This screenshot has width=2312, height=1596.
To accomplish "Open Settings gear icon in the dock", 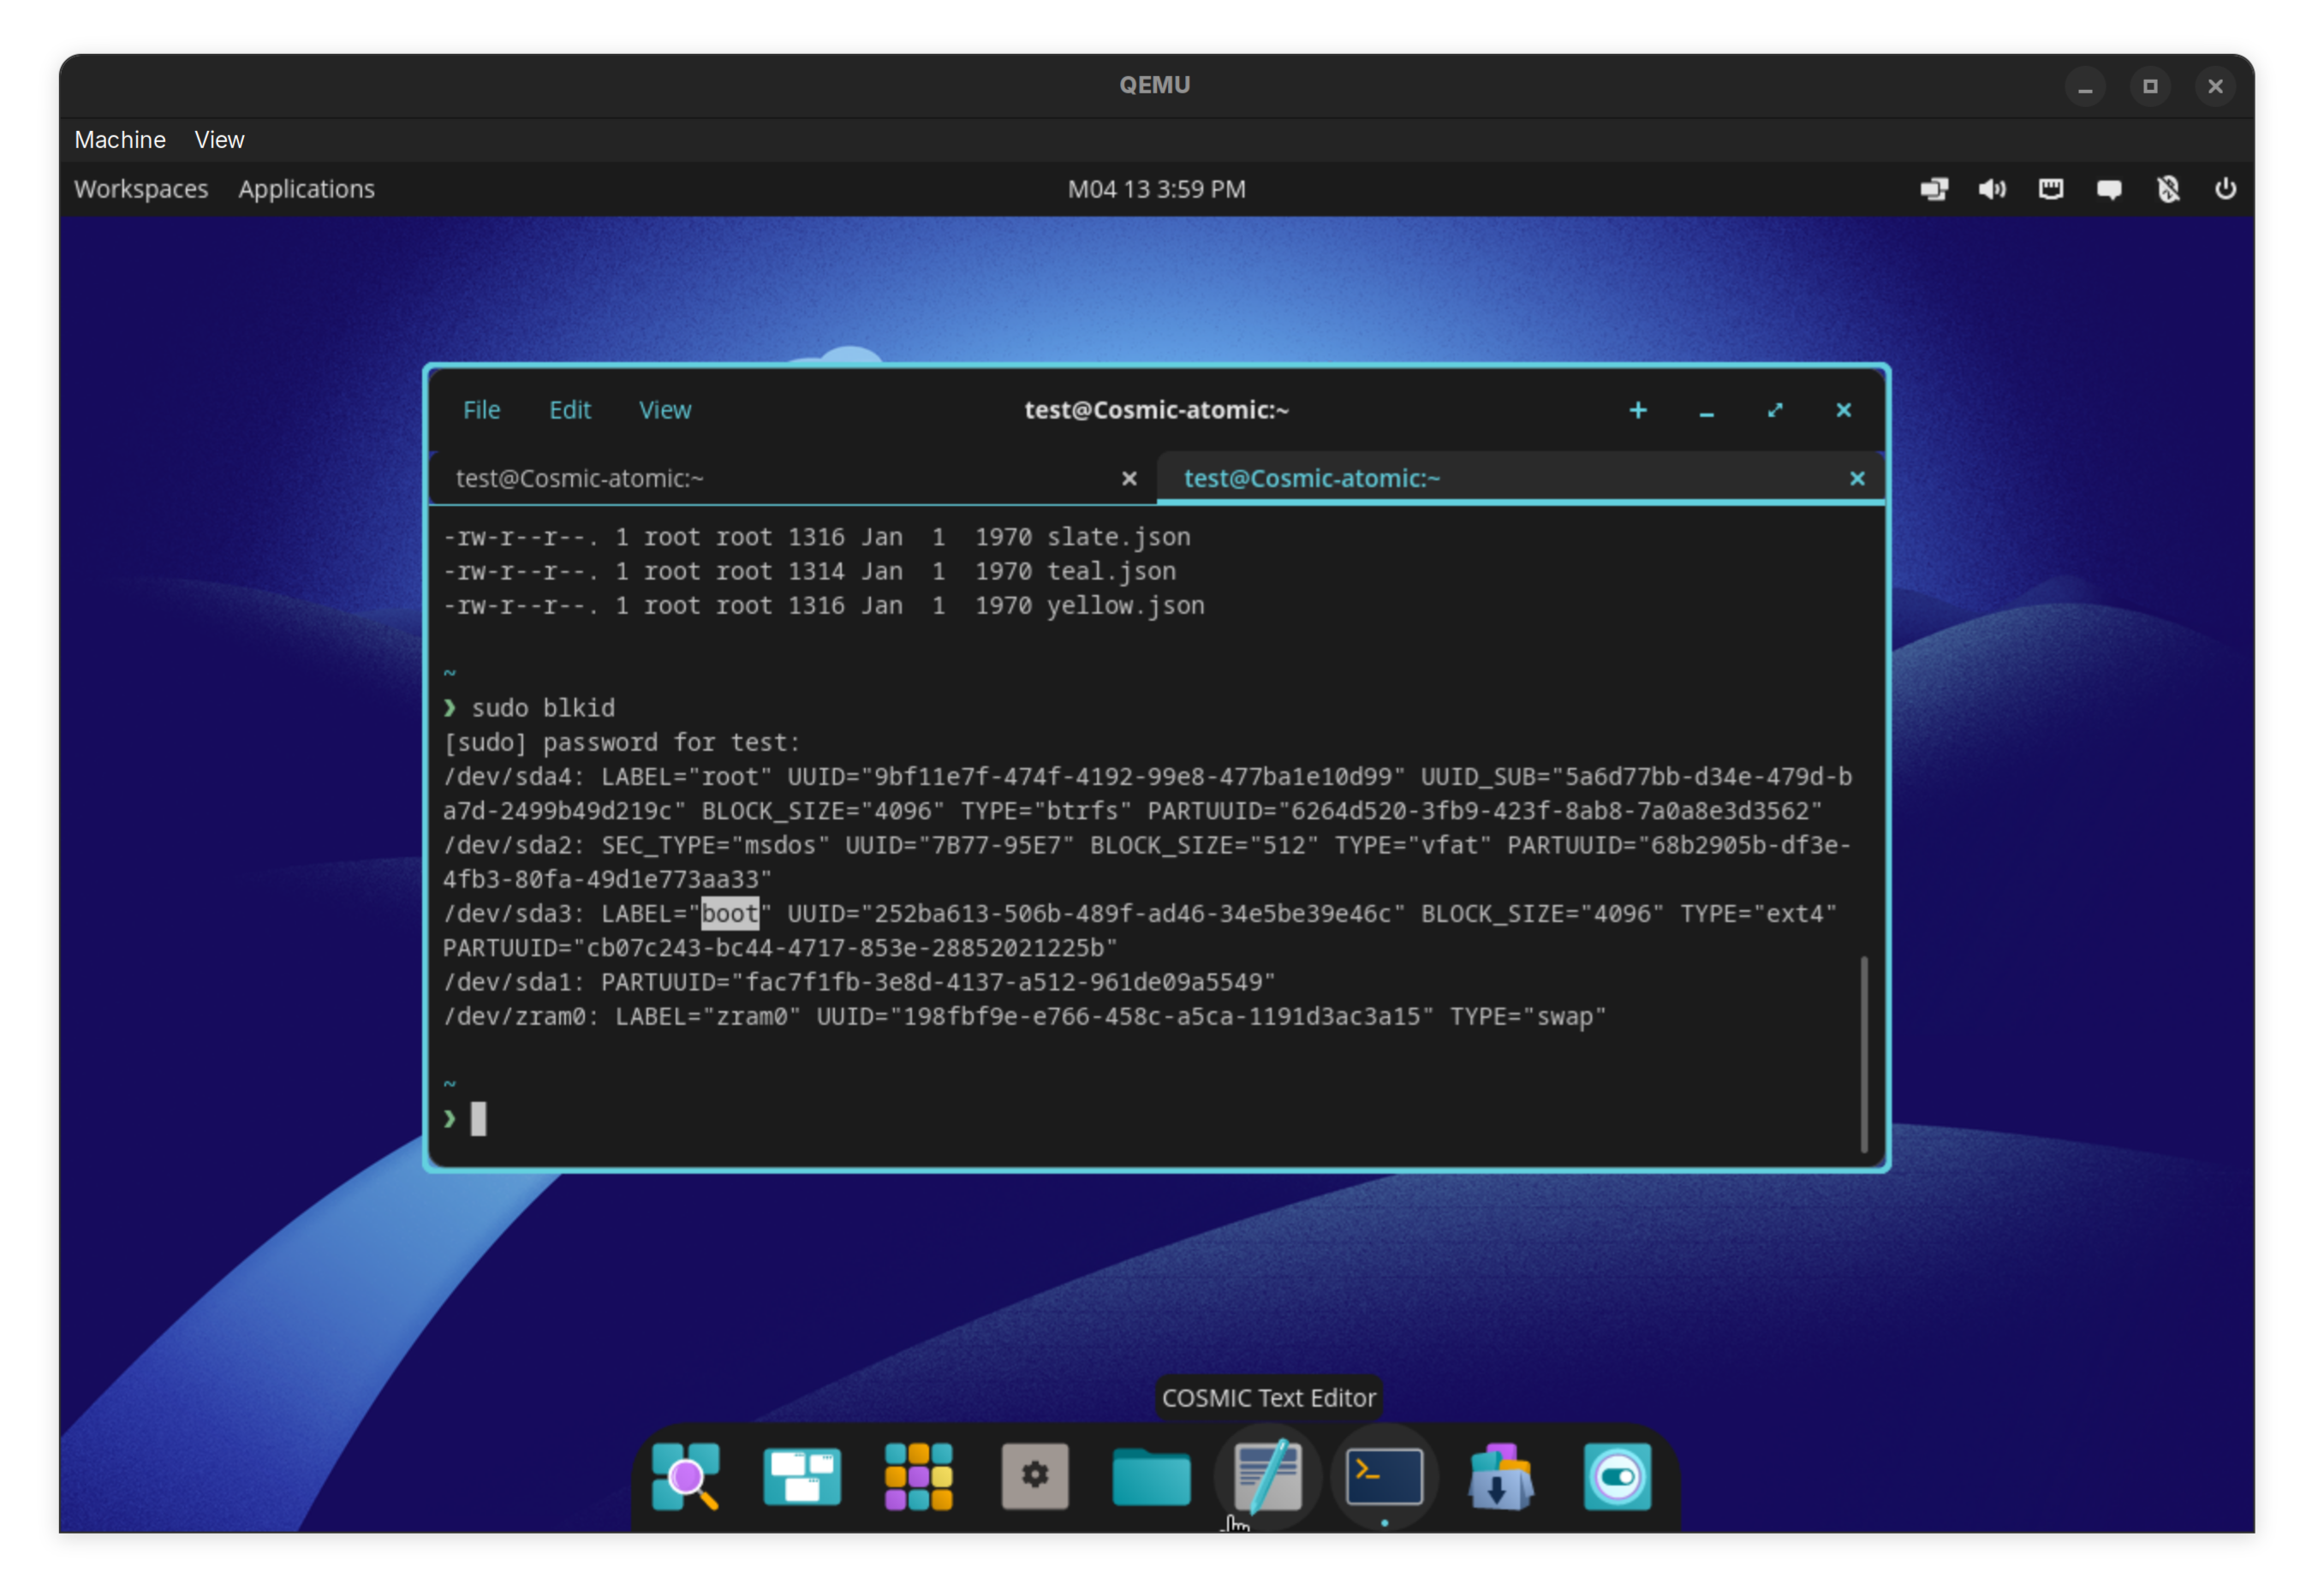I will 1035,1476.
